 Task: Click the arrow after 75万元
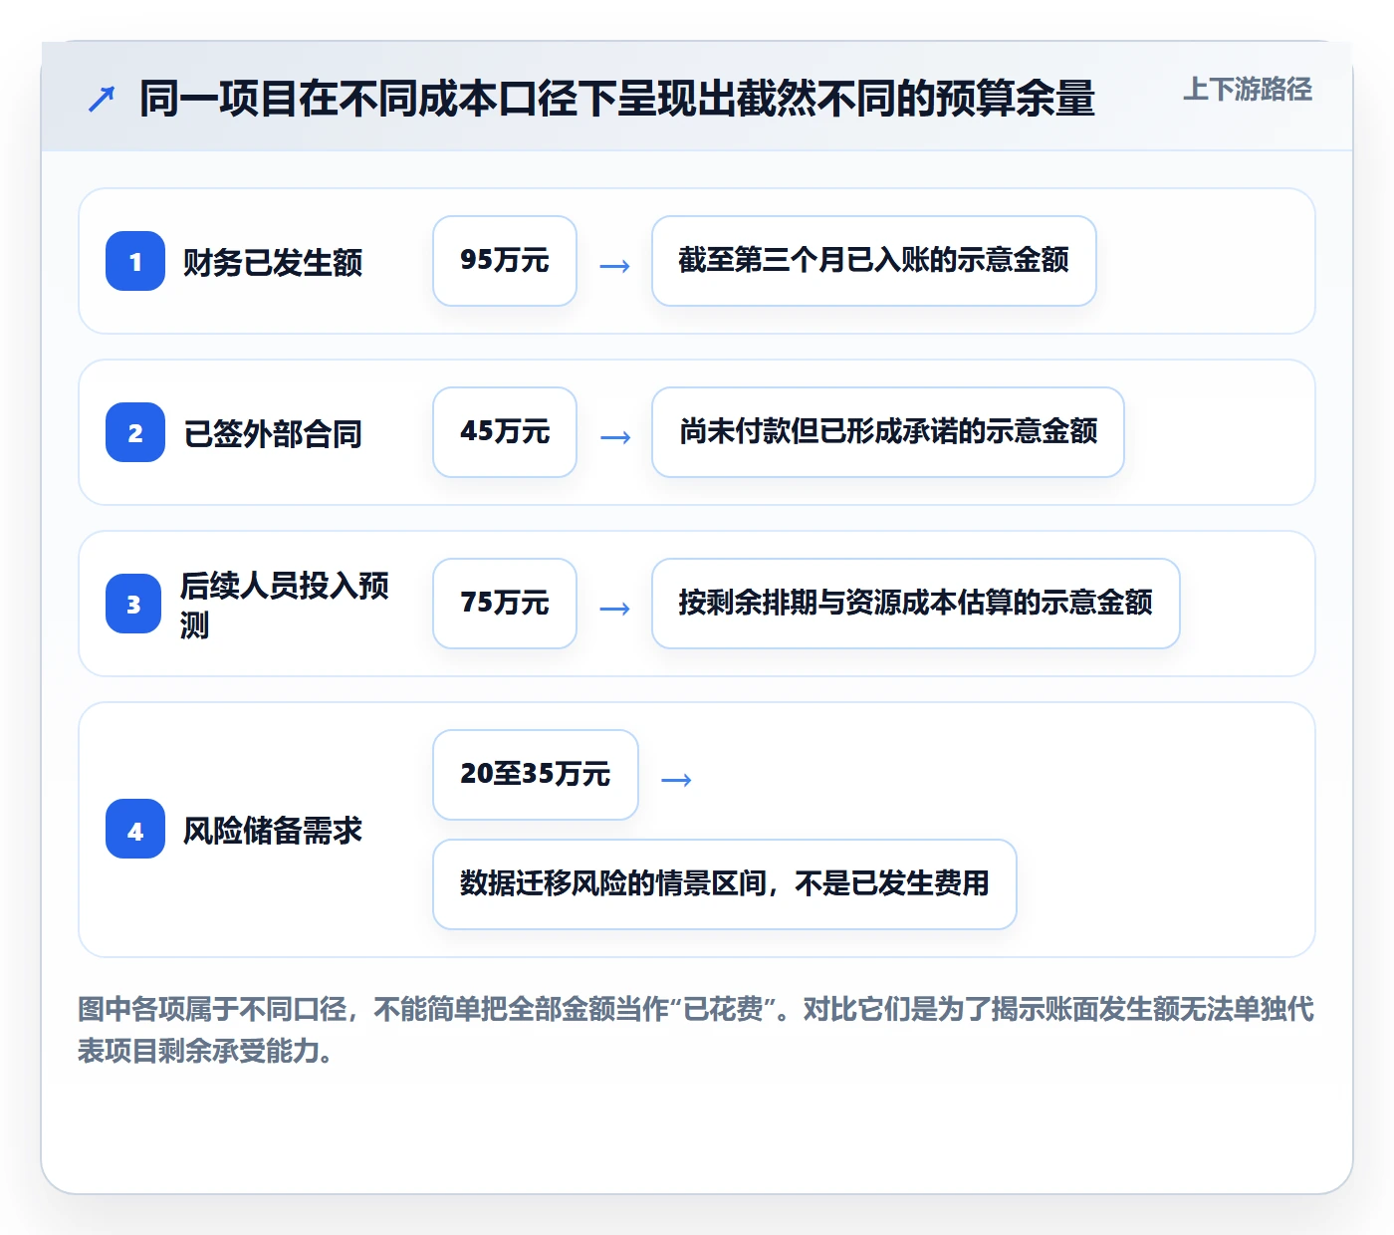click(x=614, y=608)
